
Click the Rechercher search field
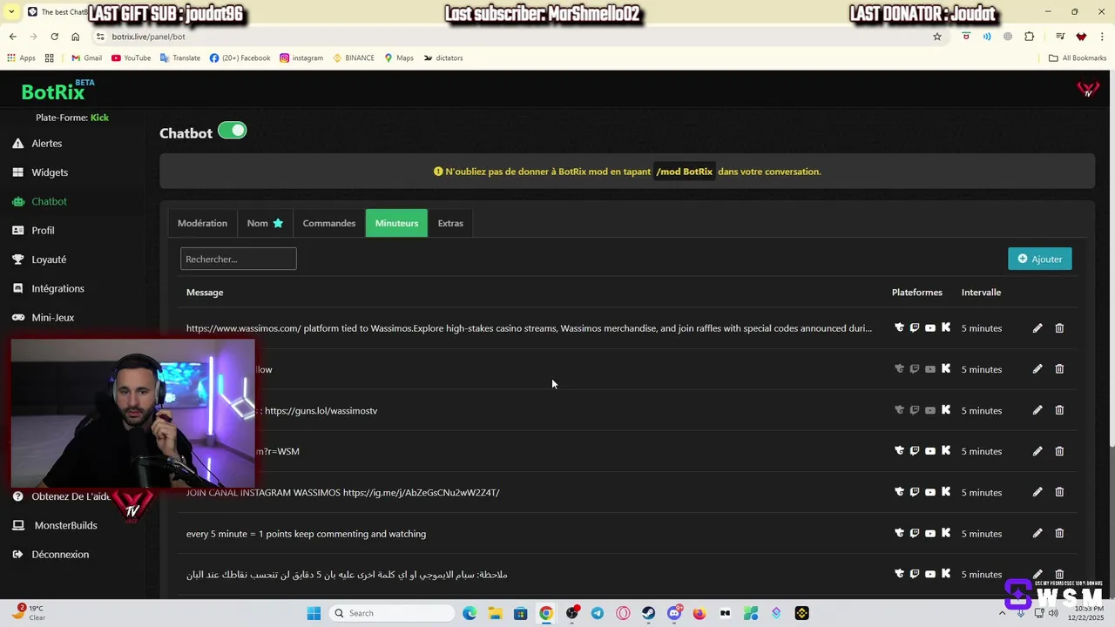tap(239, 259)
